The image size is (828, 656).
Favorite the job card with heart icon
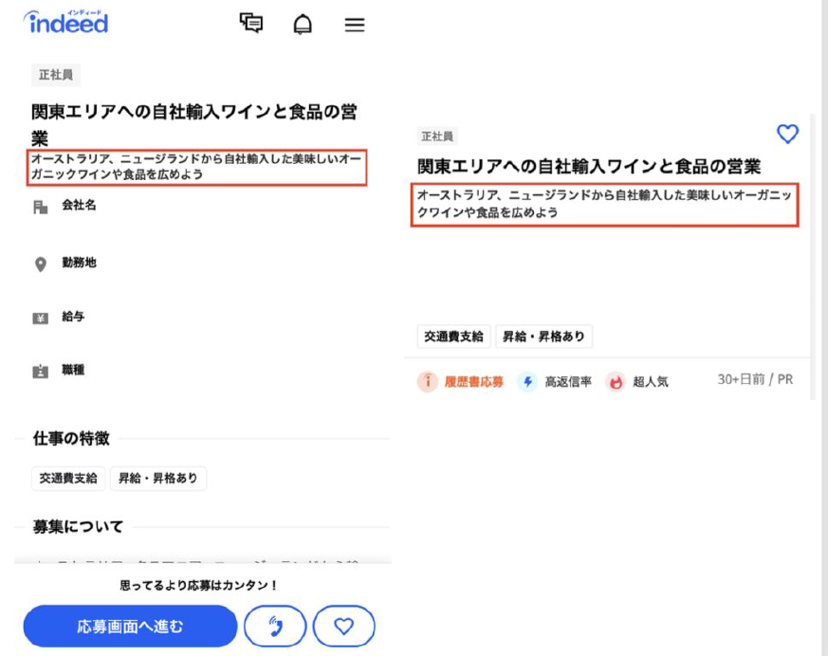(x=787, y=134)
